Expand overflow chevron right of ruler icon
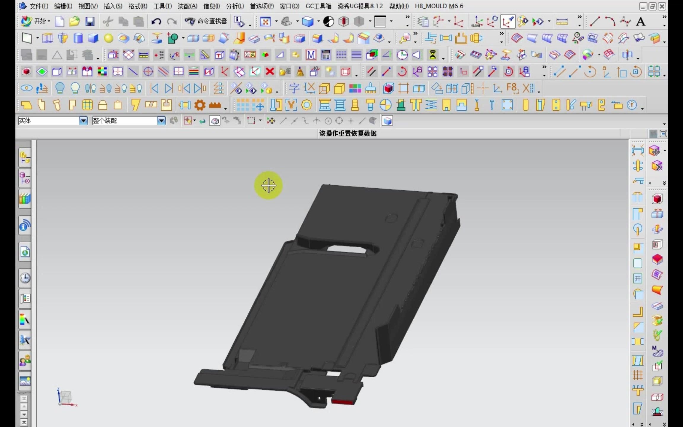 tap(580, 17)
